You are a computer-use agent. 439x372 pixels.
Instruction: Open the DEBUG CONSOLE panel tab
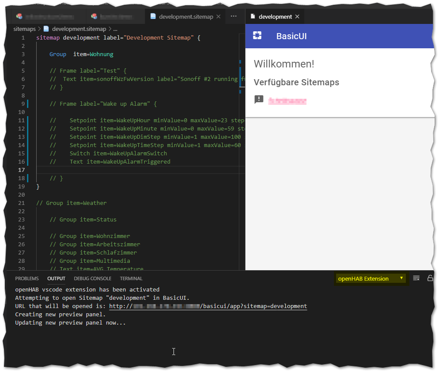point(92,278)
